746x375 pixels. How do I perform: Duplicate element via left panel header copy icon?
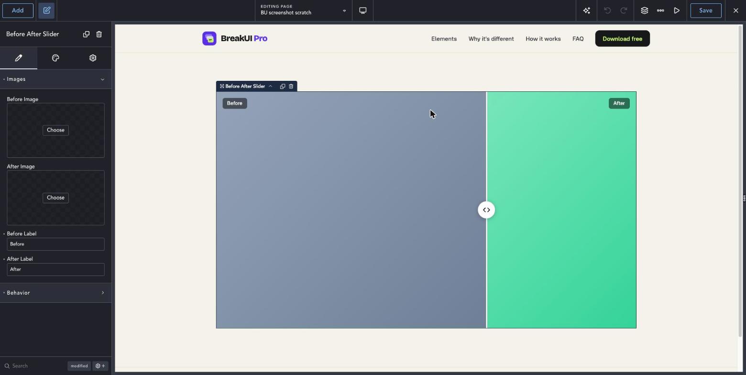(x=86, y=34)
